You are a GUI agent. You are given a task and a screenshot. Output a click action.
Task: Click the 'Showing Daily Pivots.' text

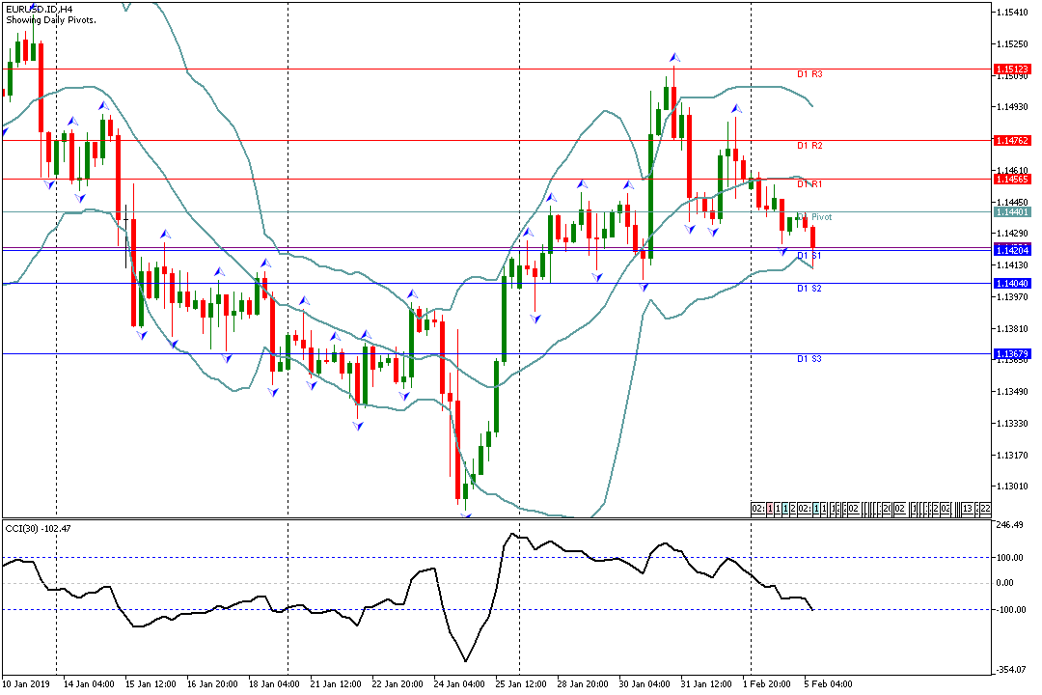50,20
